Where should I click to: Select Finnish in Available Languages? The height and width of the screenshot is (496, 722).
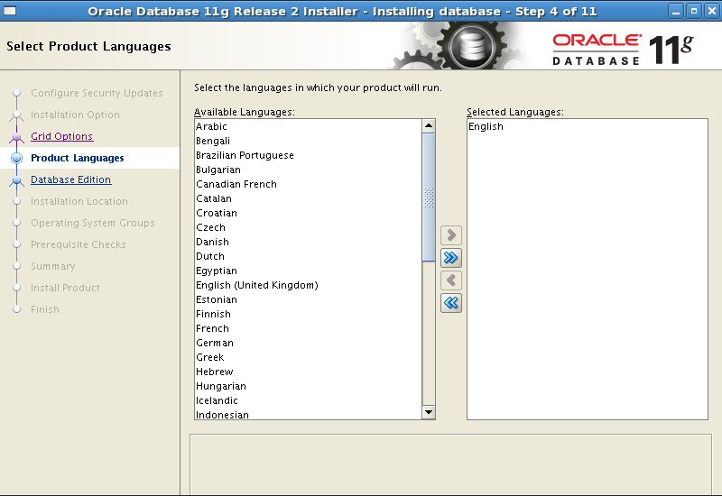308,314
